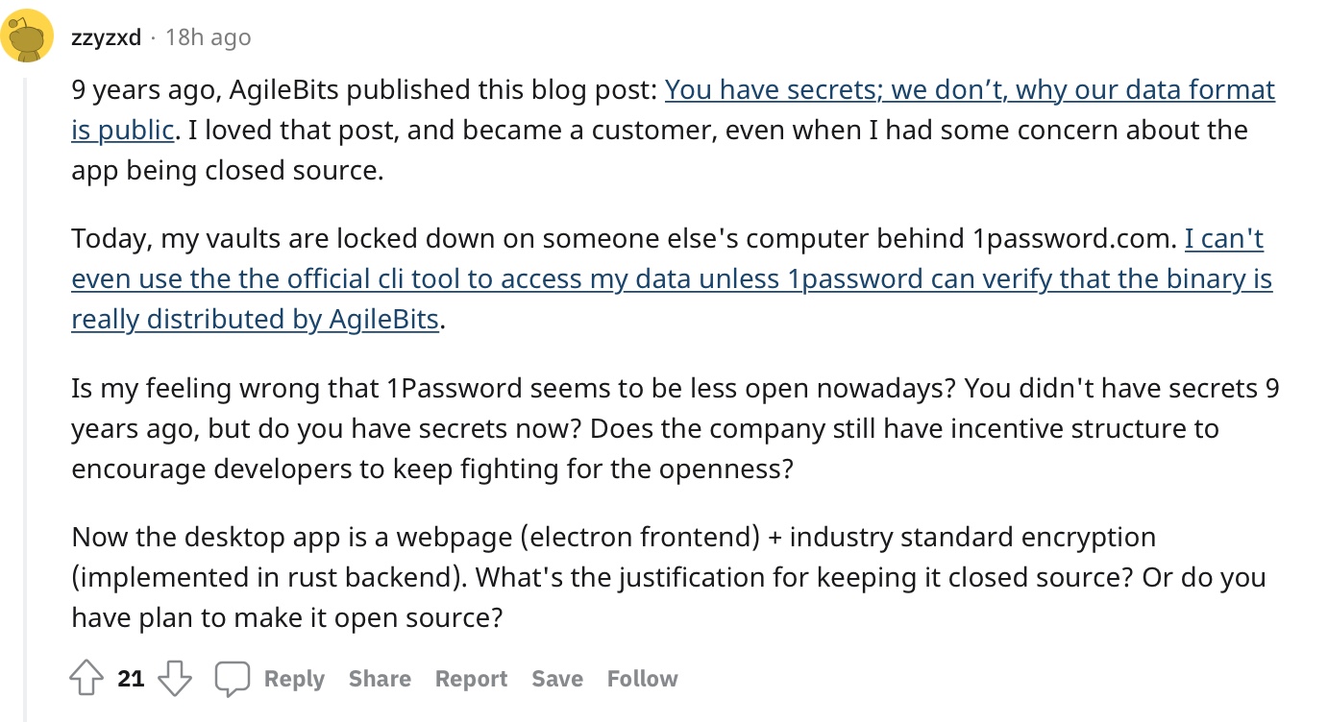Click the "18h ago" timestamp
The height and width of the screenshot is (722, 1328).
click(208, 37)
